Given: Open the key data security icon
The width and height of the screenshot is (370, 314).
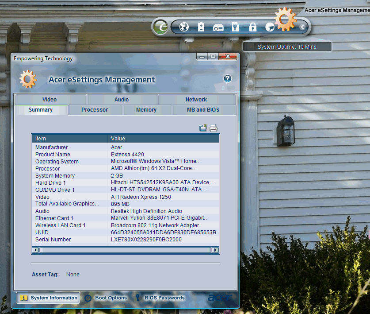Looking at the screenshot, I should (235, 27).
